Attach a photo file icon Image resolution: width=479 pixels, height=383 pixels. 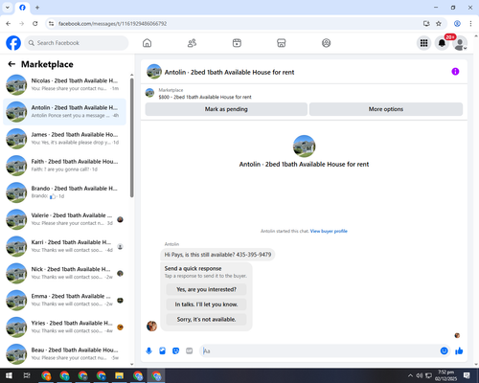pos(162,351)
